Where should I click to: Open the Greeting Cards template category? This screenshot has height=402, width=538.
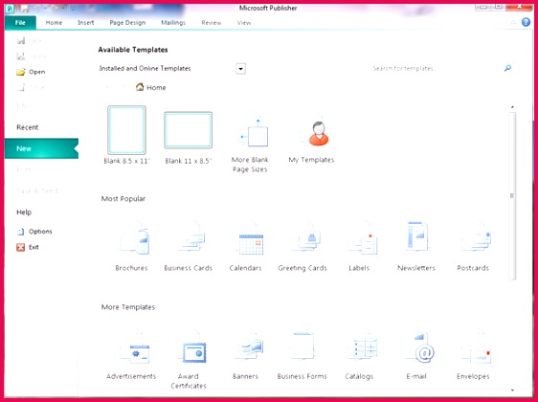tap(303, 246)
